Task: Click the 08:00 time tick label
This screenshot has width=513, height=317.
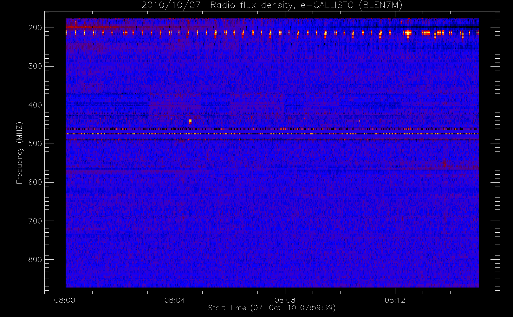Action: click(x=65, y=300)
